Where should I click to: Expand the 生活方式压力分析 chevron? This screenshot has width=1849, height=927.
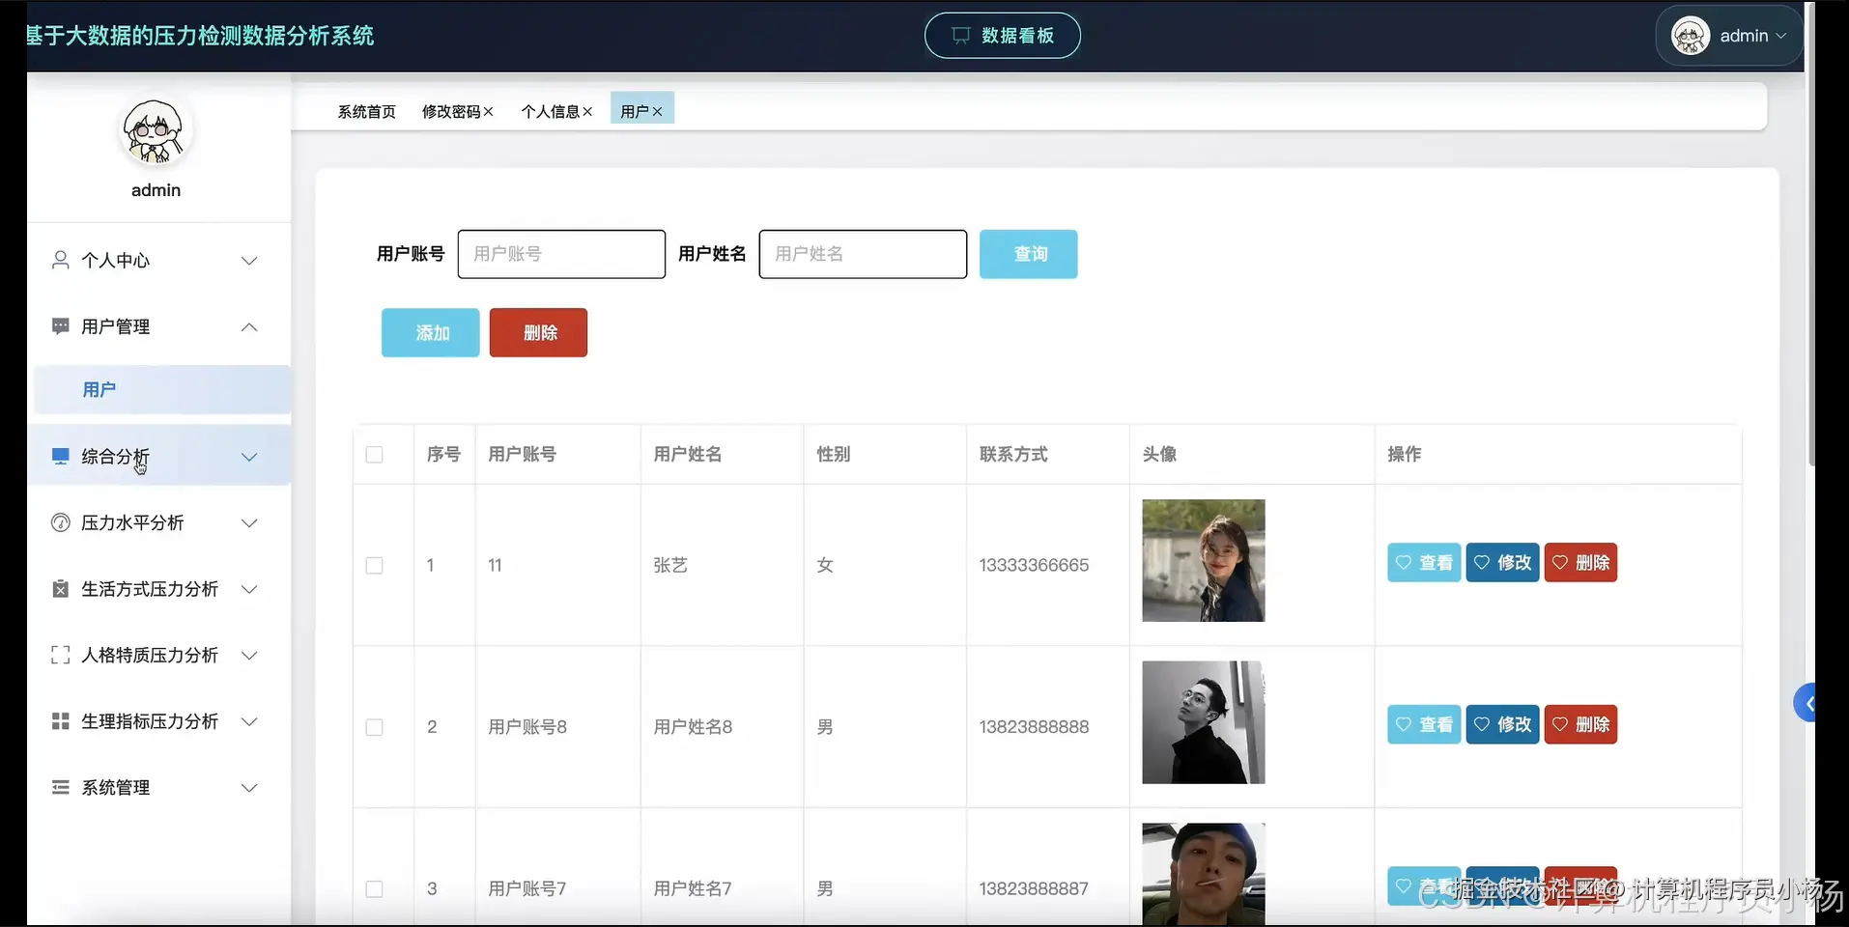pos(249,589)
